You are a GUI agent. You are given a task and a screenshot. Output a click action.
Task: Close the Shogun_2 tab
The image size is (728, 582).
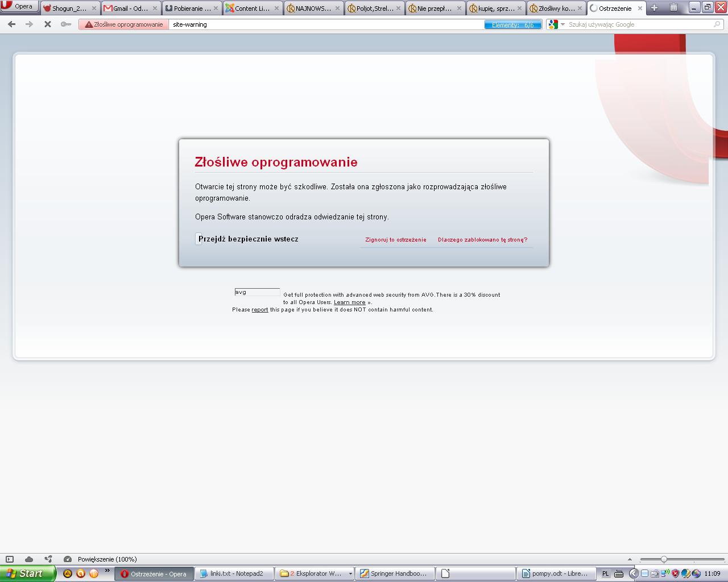pyautogui.click(x=93, y=9)
